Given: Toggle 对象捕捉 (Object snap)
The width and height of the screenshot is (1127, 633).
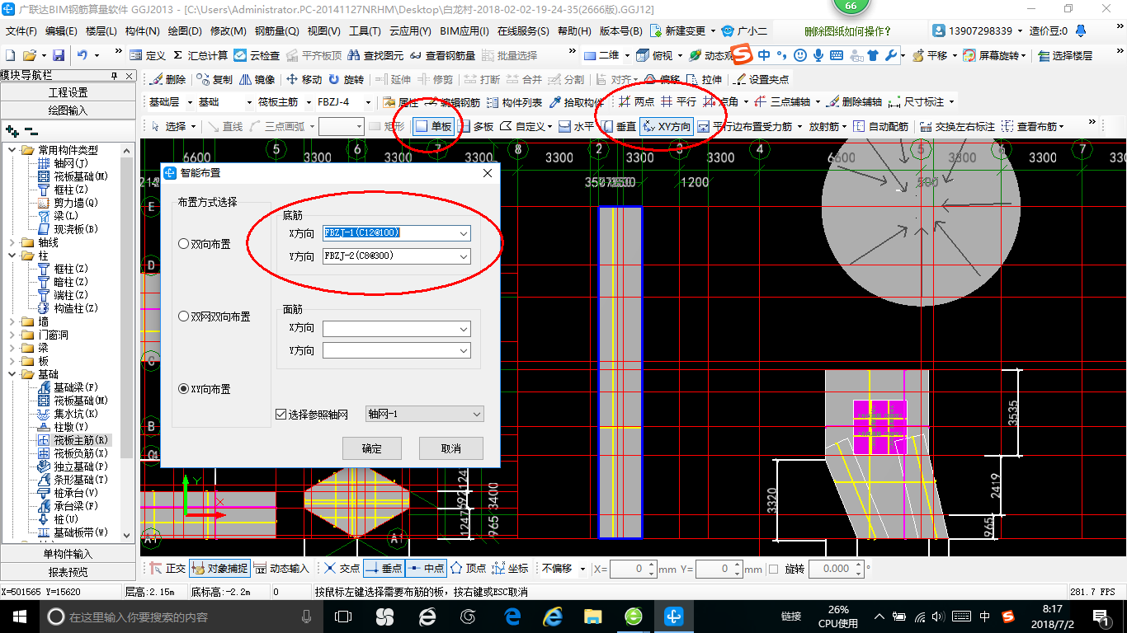Looking at the screenshot, I should coord(219,569).
